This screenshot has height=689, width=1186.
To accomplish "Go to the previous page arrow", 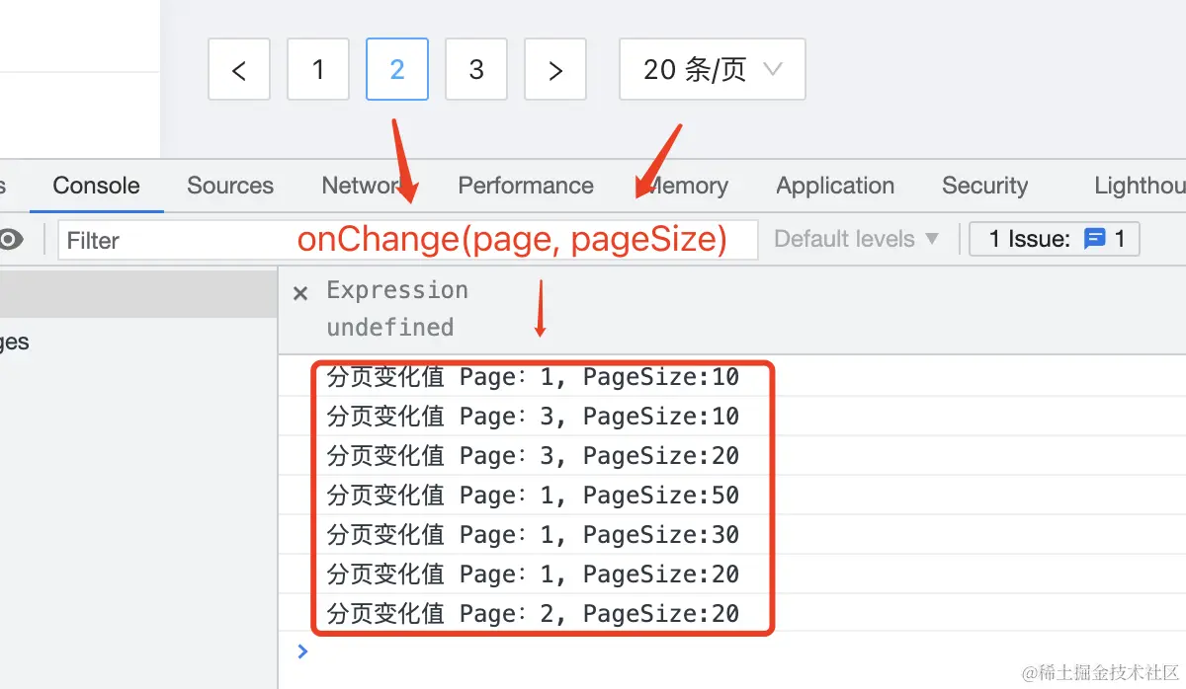I will [239, 69].
